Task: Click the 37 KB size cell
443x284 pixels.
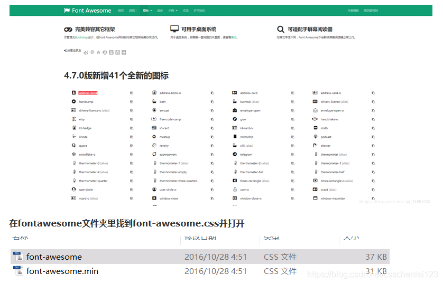Action: pyautogui.click(x=376, y=257)
